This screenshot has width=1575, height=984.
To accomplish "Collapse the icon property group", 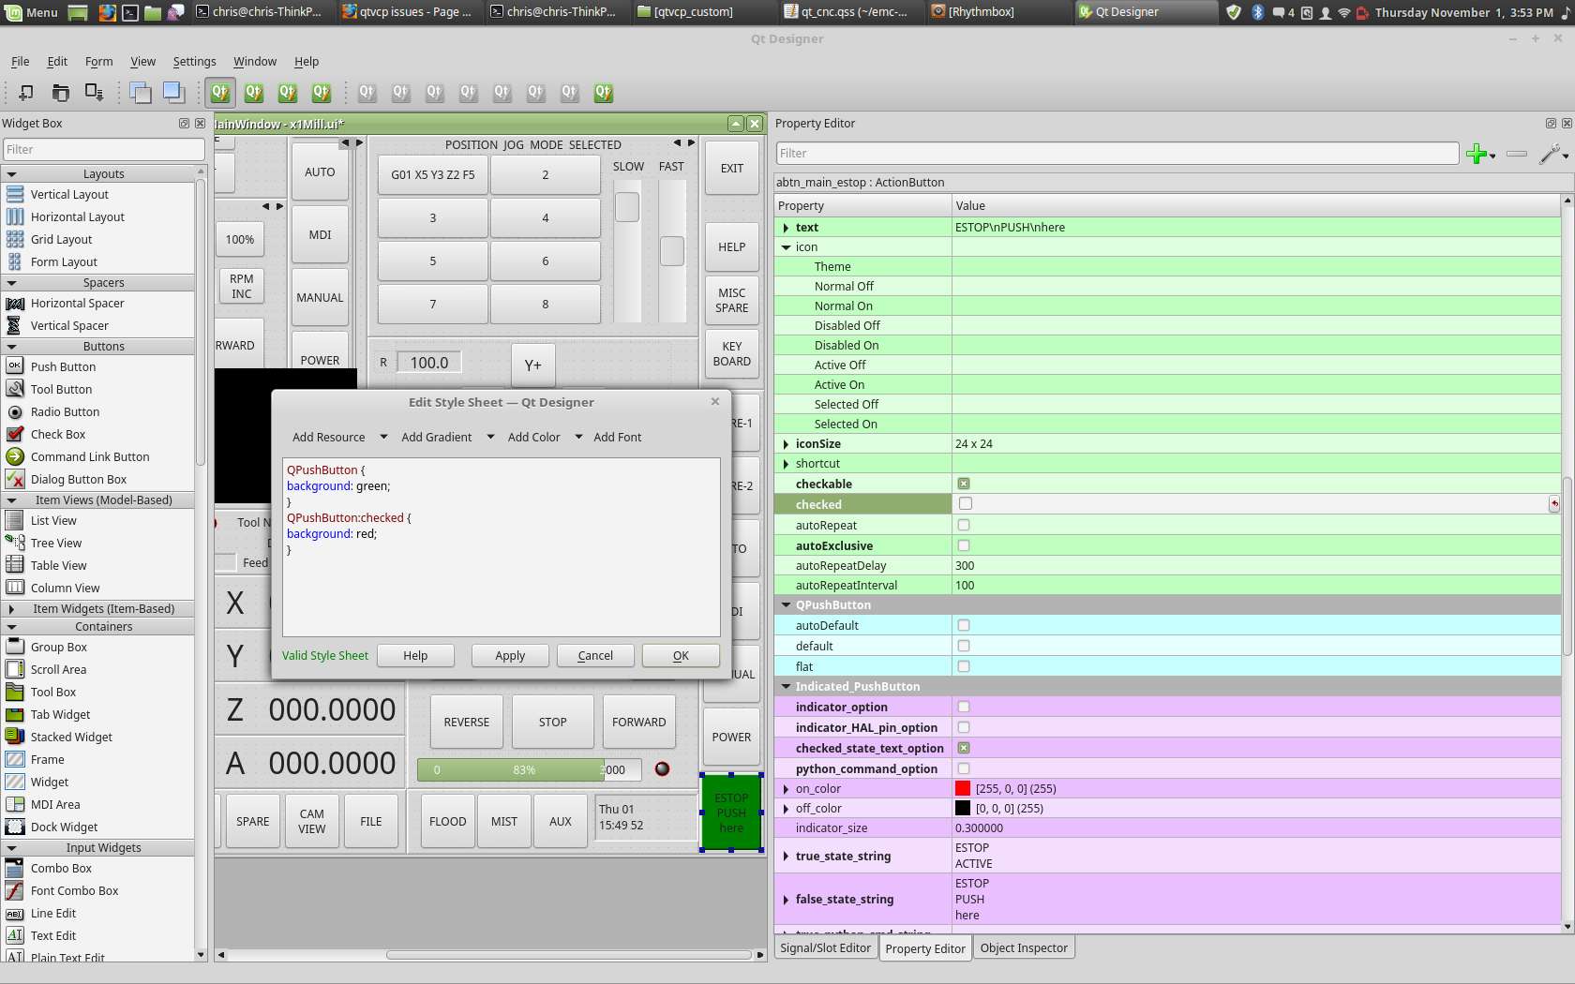I will 786,247.
